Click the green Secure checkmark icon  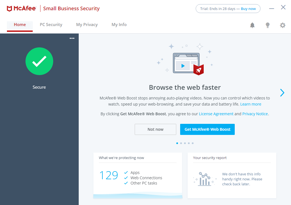39,61
